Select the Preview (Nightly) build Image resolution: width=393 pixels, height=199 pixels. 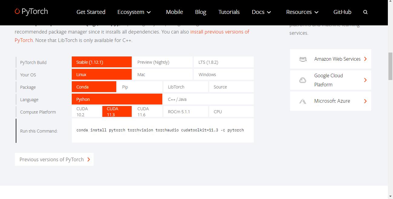coord(163,62)
